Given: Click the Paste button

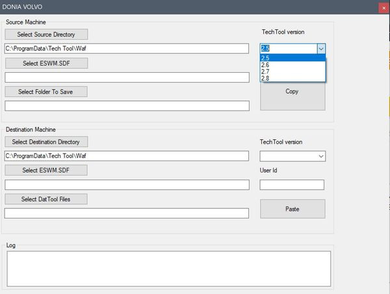Looking at the screenshot, I should (292, 209).
